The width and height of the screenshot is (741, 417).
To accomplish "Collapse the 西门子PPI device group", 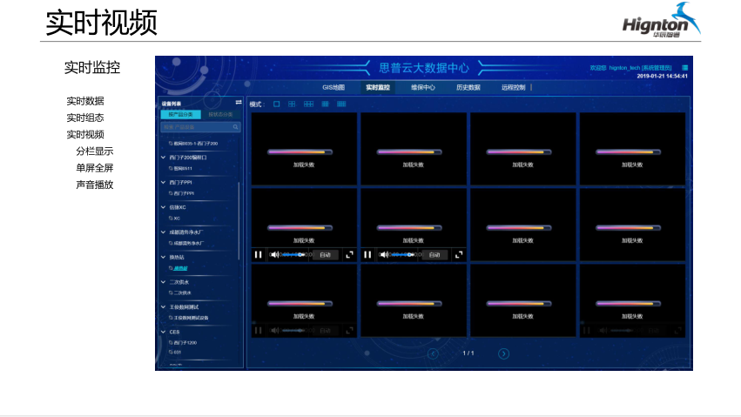I will [x=163, y=182].
